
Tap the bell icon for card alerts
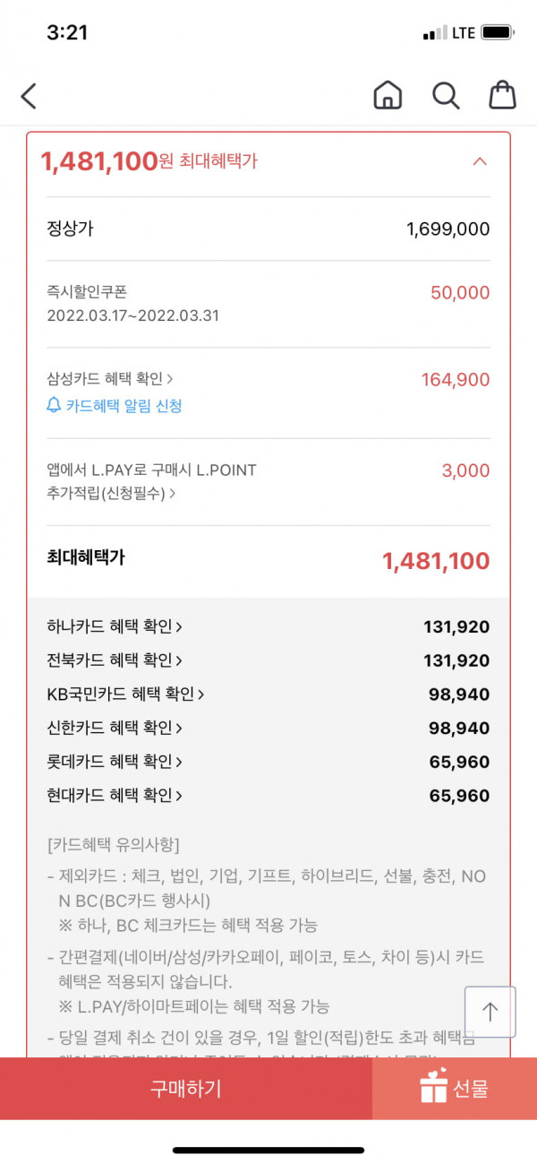click(x=54, y=406)
